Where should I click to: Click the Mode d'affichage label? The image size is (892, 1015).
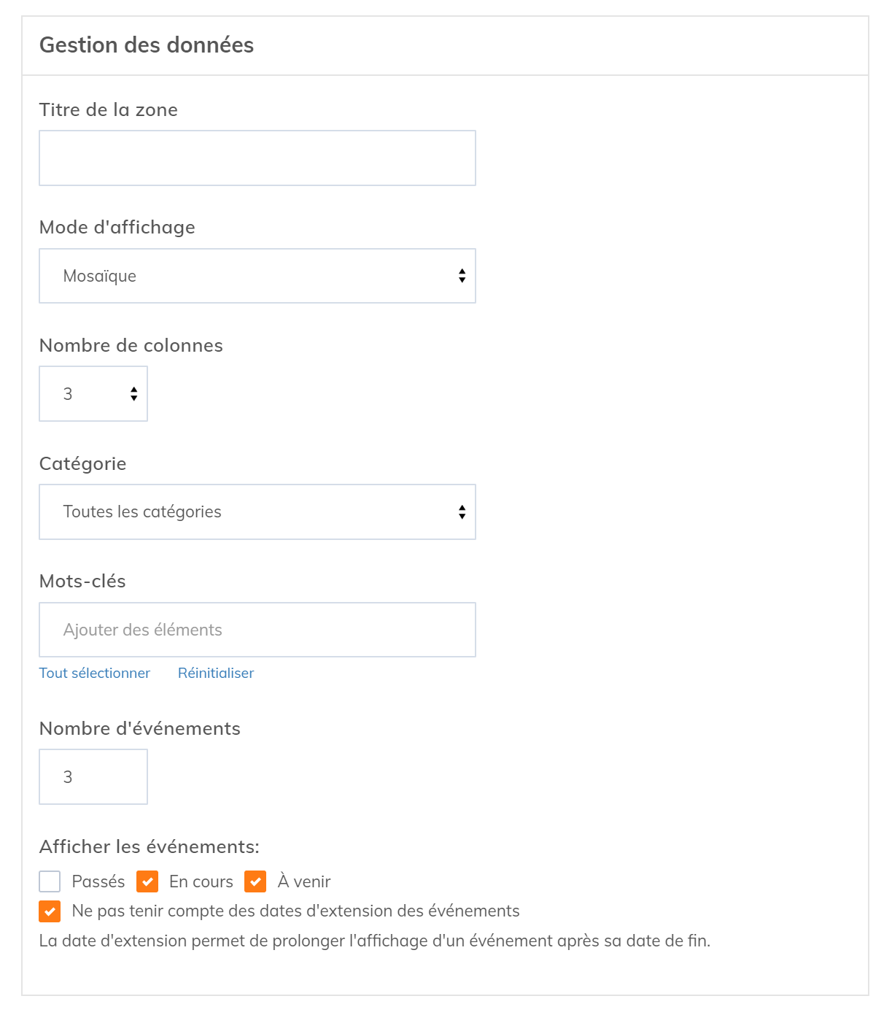point(117,228)
